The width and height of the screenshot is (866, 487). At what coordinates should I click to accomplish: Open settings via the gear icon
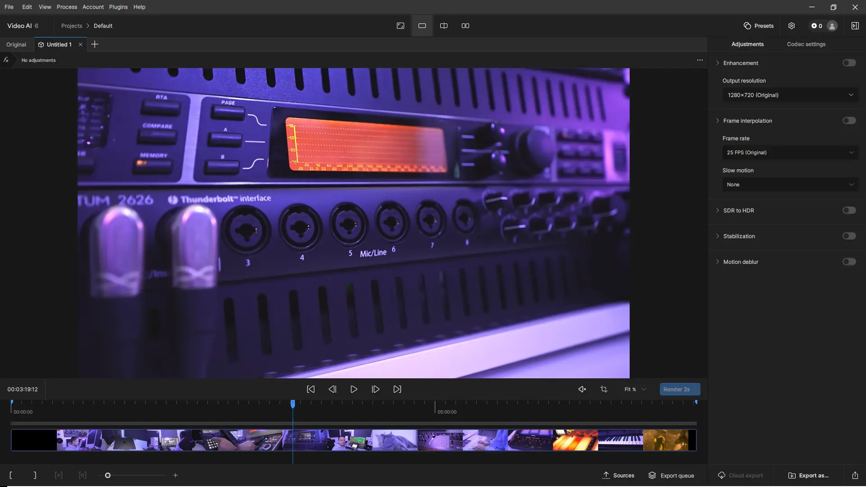pyautogui.click(x=792, y=26)
